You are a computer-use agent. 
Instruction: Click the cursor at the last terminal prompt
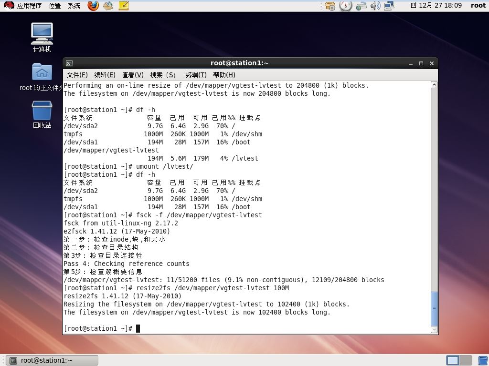coord(138,328)
